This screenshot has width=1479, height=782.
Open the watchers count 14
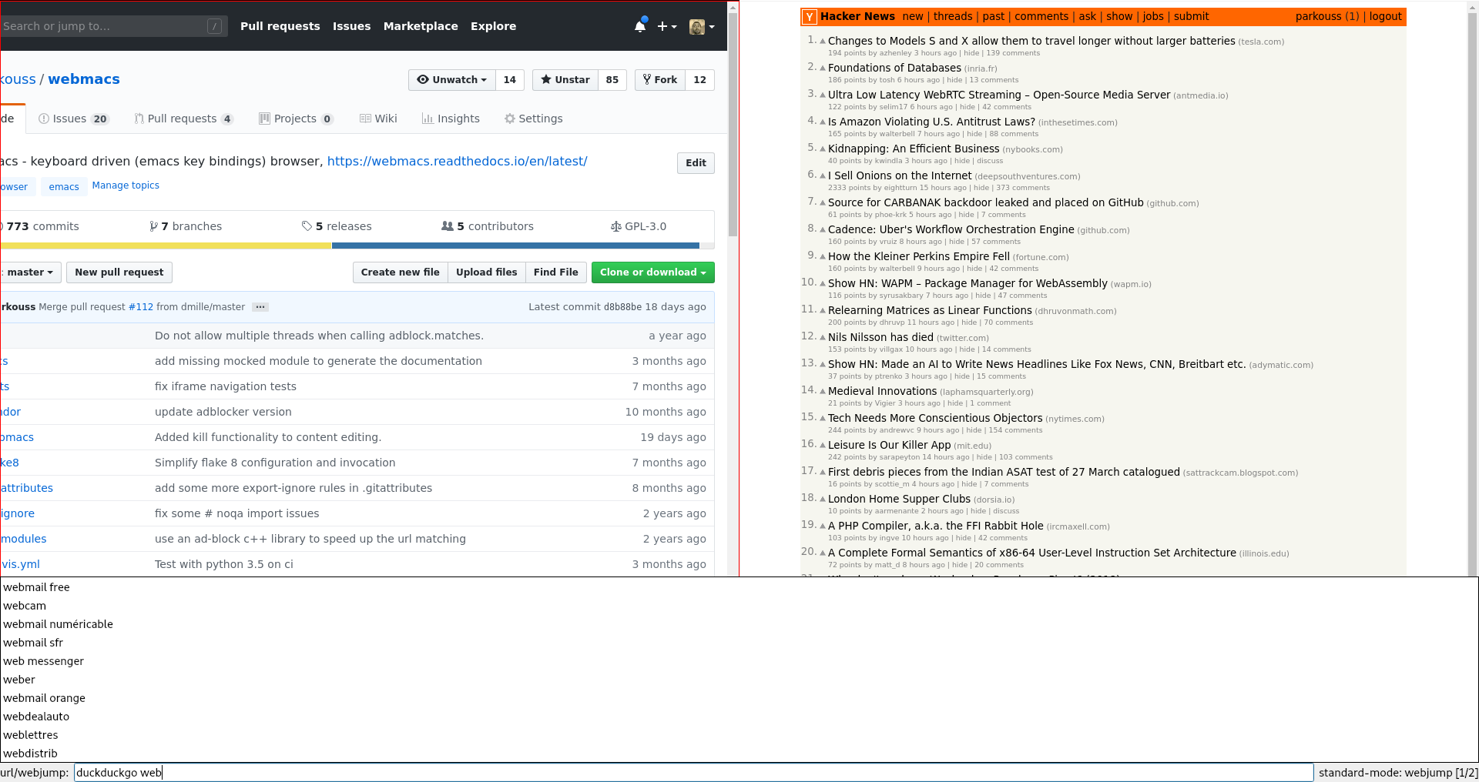(x=509, y=80)
